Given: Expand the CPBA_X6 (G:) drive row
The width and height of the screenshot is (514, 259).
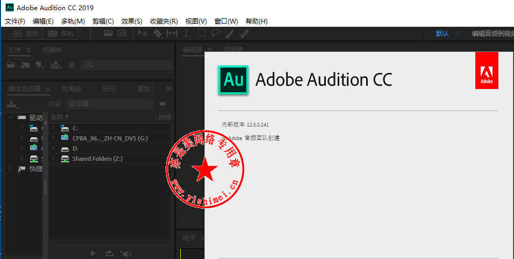Looking at the screenshot, I should click(53, 138).
